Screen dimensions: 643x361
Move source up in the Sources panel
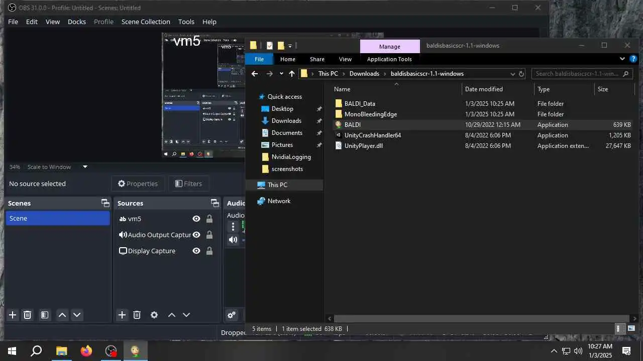(172, 315)
